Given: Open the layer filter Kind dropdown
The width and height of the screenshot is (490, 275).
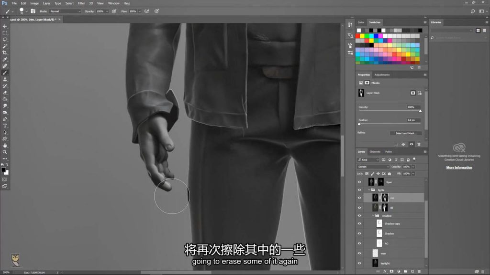Looking at the screenshot, I should click(x=368, y=159).
